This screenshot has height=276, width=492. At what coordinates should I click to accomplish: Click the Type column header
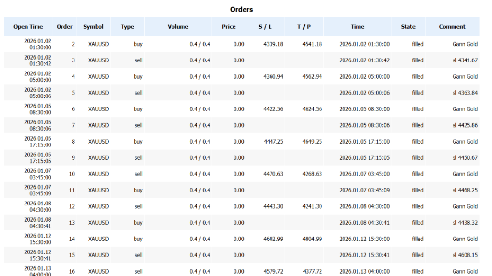click(127, 27)
